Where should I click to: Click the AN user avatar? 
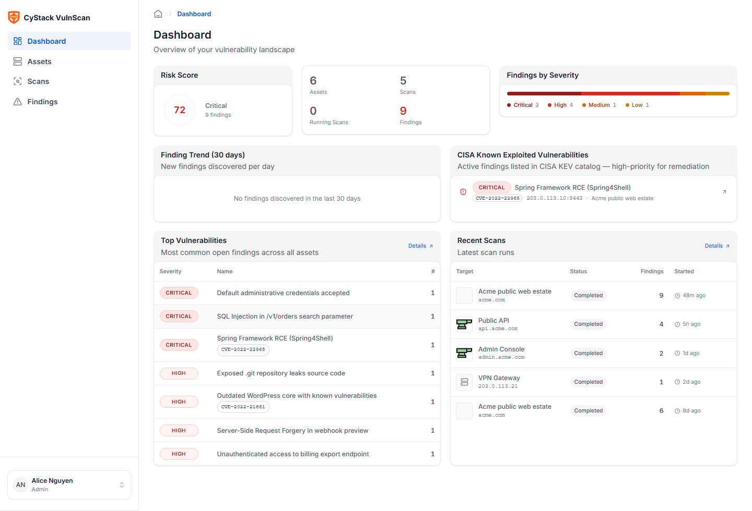click(21, 485)
